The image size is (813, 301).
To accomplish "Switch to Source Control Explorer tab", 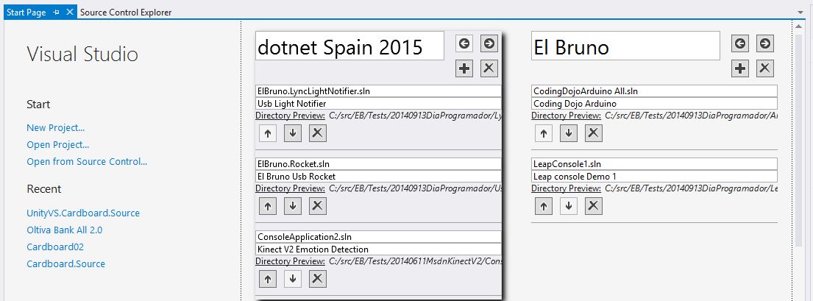I will (125, 13).
